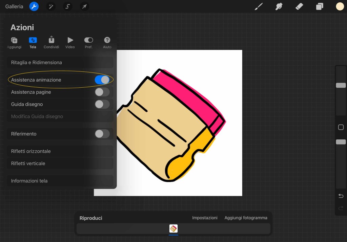Disable the Assistenza animazione toggle
The height and width of the screenshot is (242, 347).
click(x=102, y=80)
